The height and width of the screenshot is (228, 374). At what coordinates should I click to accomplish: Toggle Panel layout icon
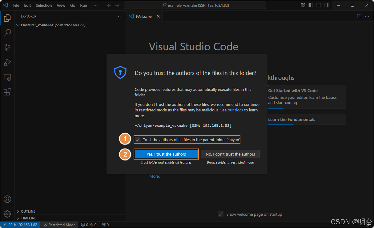319,5
